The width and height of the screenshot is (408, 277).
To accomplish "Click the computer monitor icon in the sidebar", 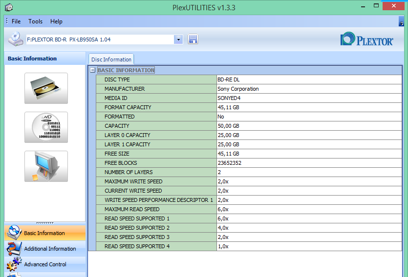I will click(x=46, y=166).
